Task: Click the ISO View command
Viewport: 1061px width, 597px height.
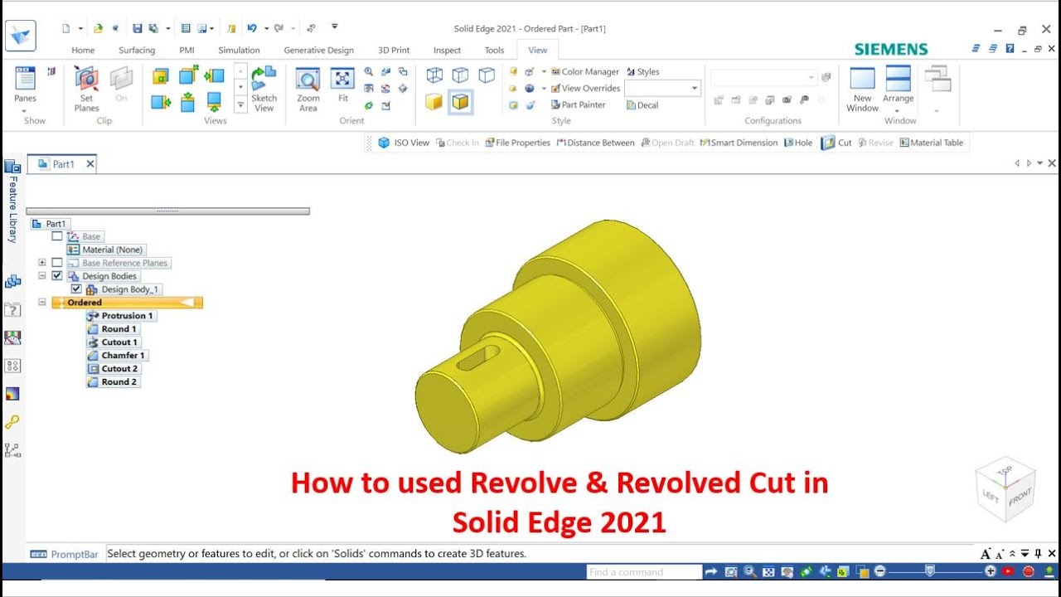Action: (404, 143)
